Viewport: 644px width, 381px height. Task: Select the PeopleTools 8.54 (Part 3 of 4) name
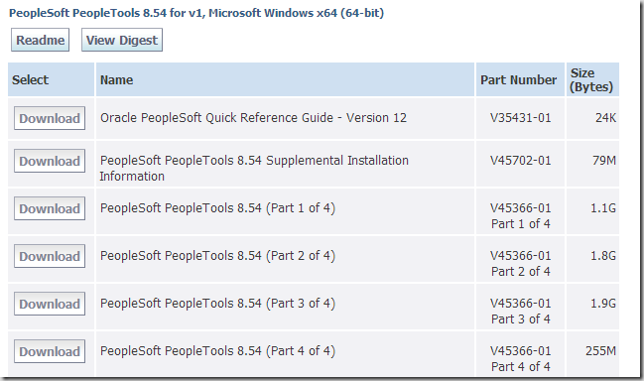217,304
